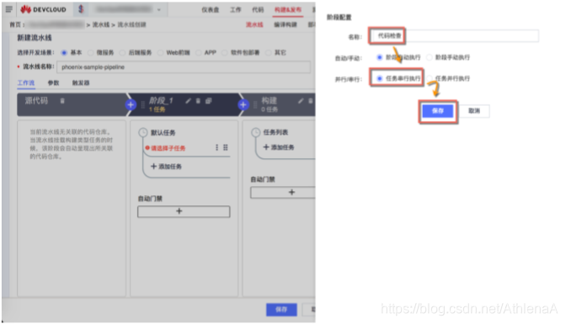The height and width of the screenshot is (324, 566).
Task: Switch to the 工作流 tab
Action: coord(26,83)
